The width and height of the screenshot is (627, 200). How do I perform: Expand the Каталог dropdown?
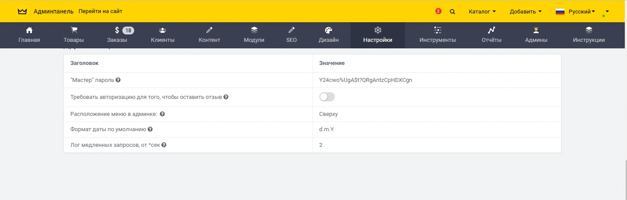482,12
